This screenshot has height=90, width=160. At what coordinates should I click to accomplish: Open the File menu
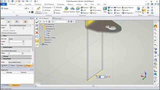pos(3,4)
